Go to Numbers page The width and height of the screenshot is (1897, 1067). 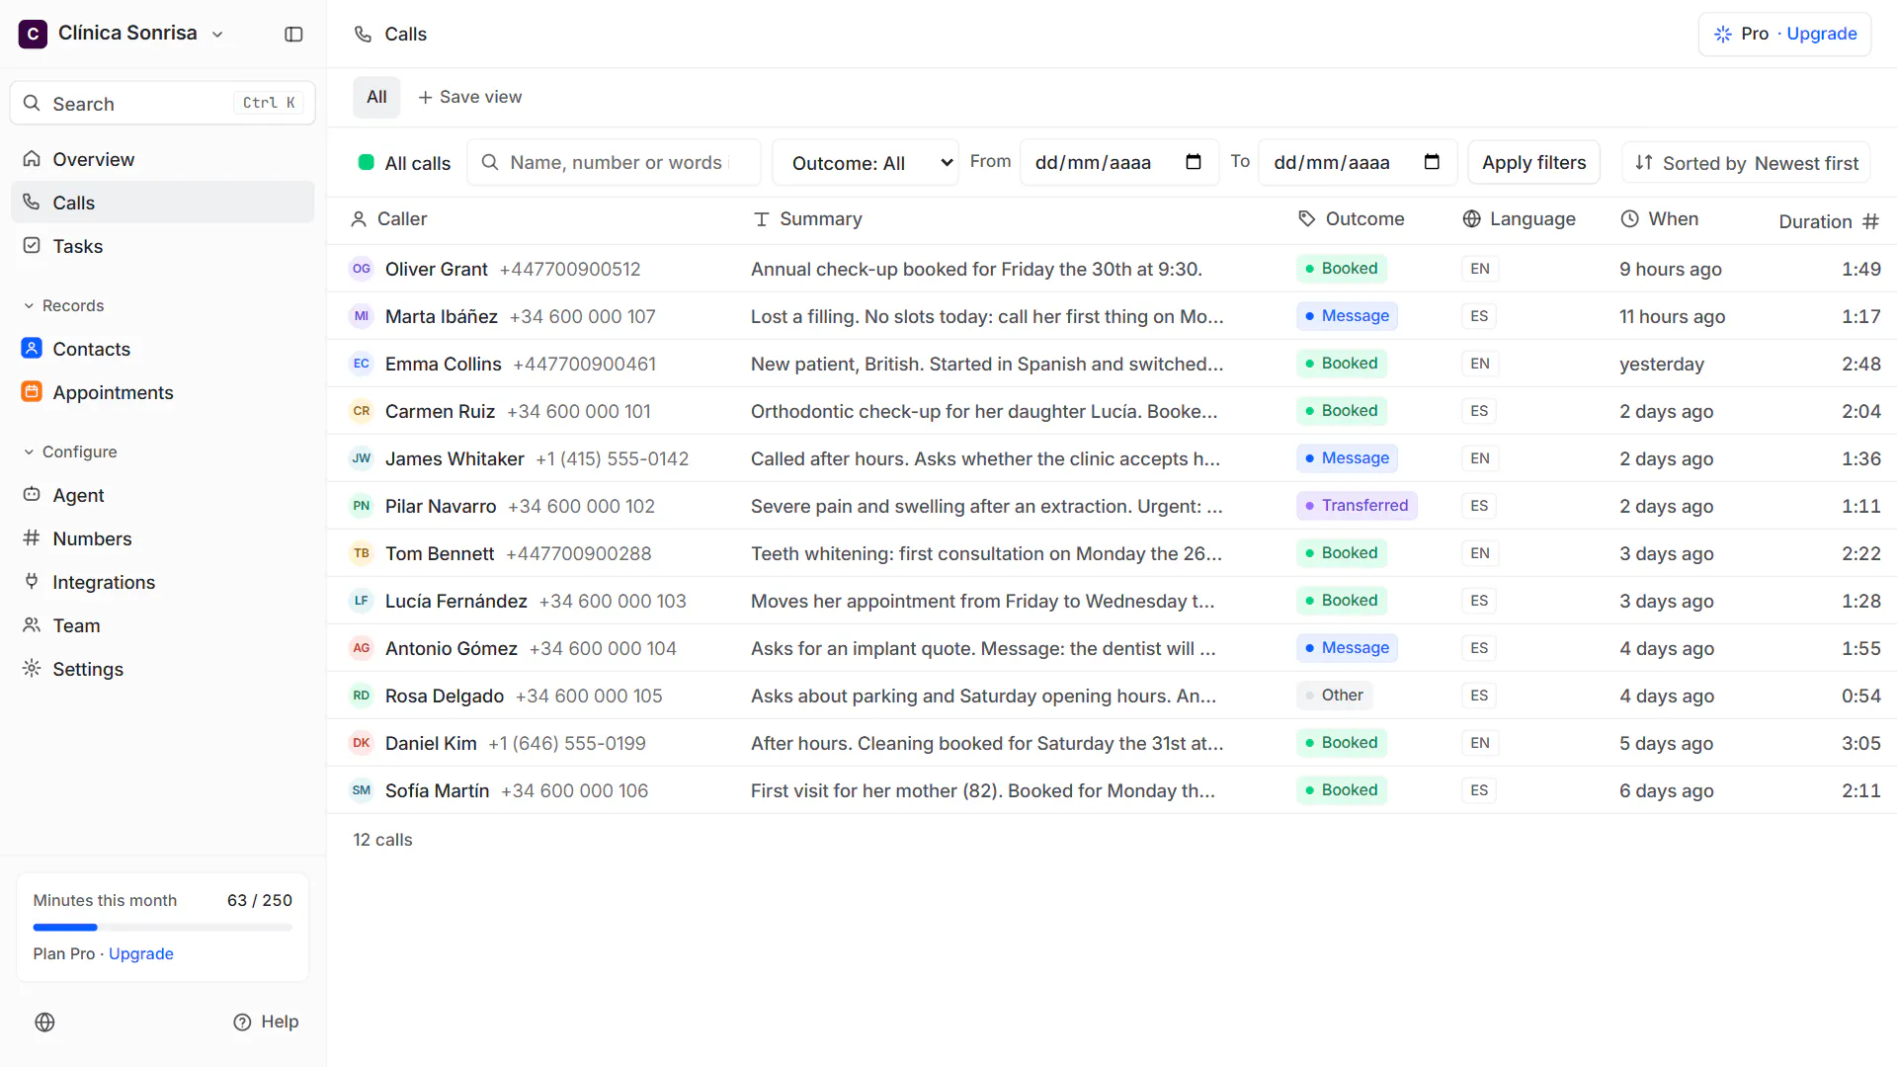point(163,538)
